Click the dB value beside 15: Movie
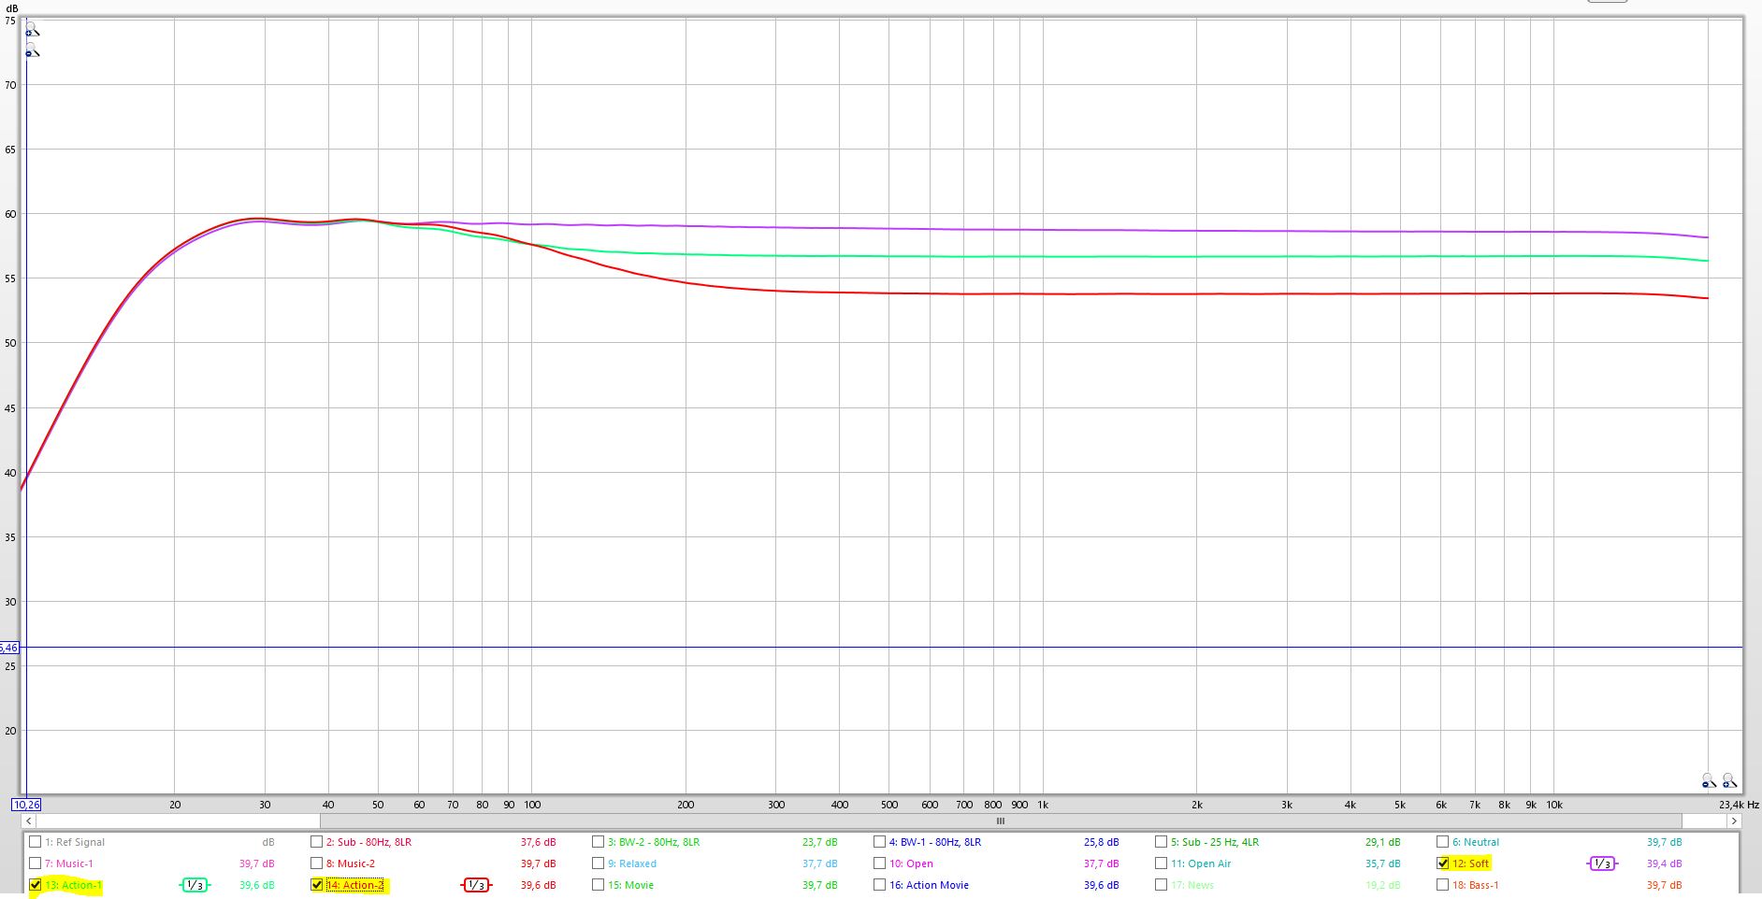Viewport: 1762px width, 899px height. tap(819, 885)
